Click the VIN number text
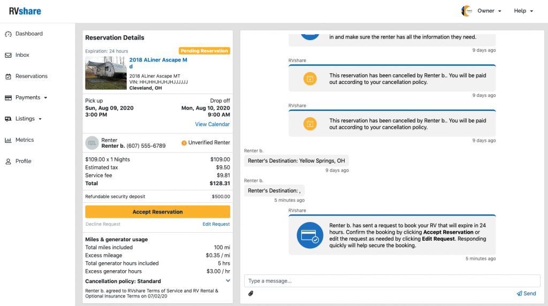Viewport: 548px width, 306px height. pos(158,82)
